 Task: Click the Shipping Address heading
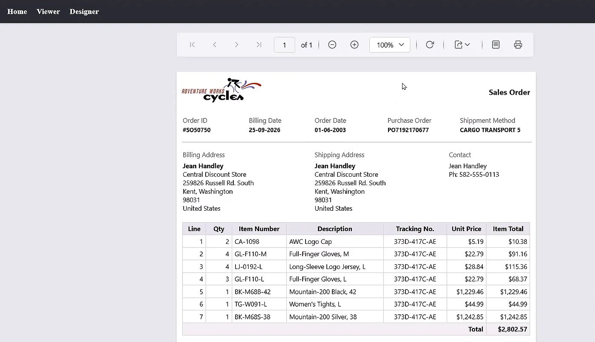click(340, 155)
